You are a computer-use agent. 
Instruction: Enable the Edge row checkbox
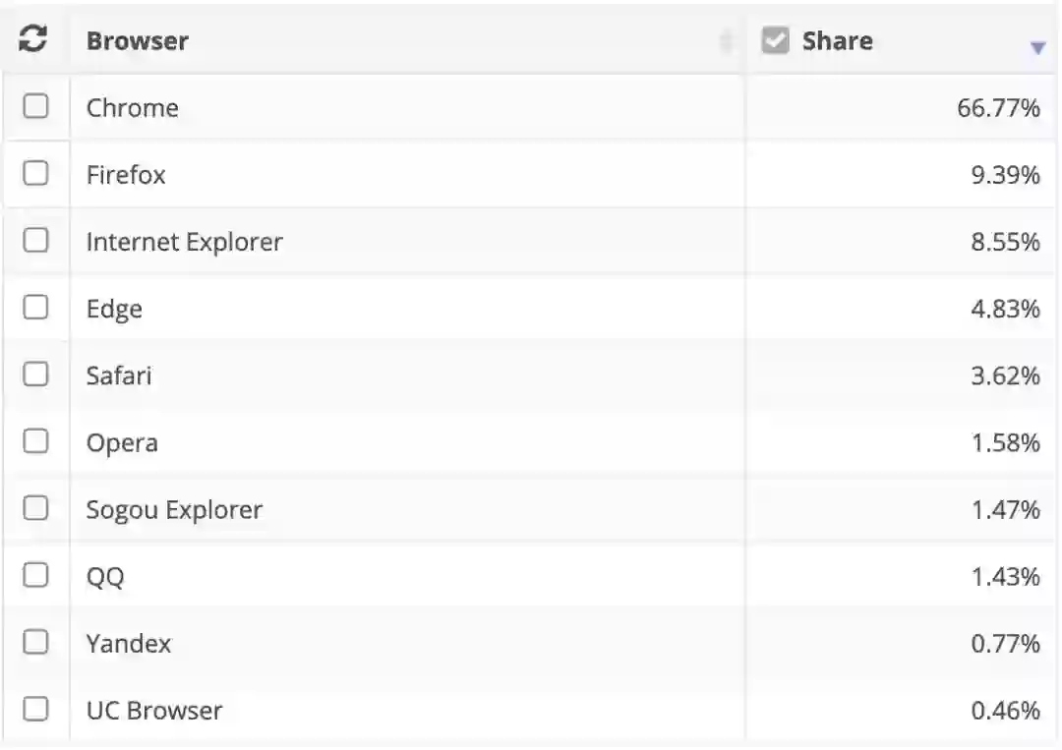[35, 308]
